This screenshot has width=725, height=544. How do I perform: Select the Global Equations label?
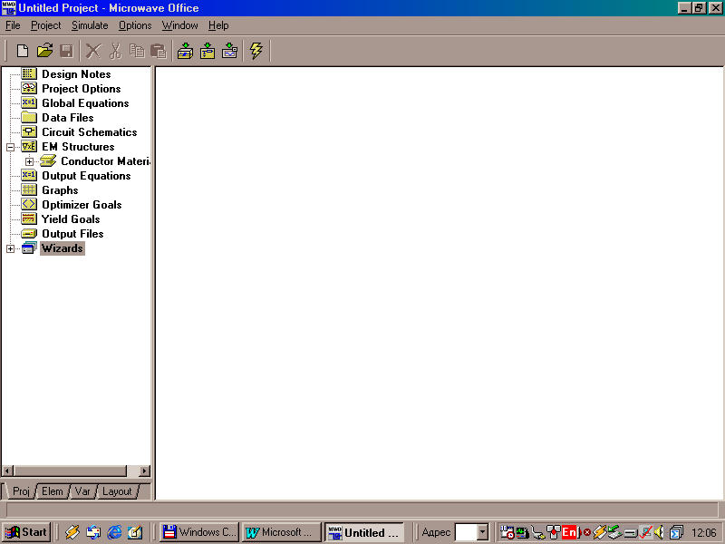coord(85,103)
